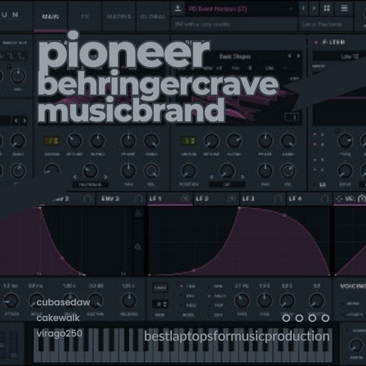Click LFO 3 modulation source handle
Viewport: 366px width, 366px height.
278,199
